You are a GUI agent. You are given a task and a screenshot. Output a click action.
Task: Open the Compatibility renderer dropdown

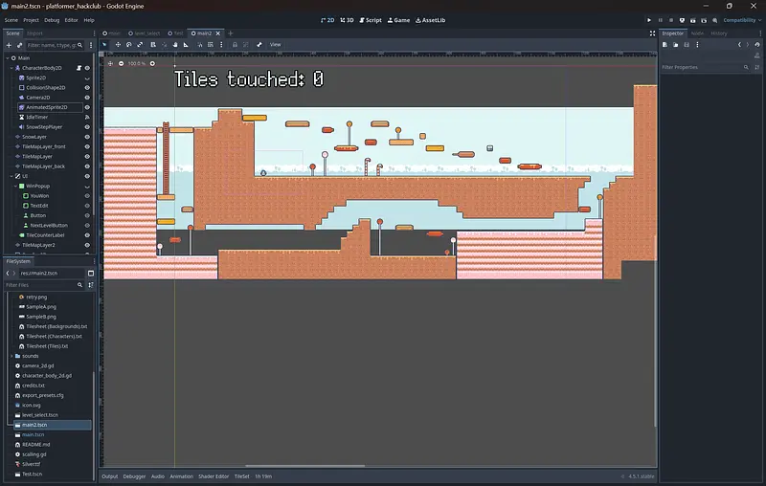click(x=740, y=19)
